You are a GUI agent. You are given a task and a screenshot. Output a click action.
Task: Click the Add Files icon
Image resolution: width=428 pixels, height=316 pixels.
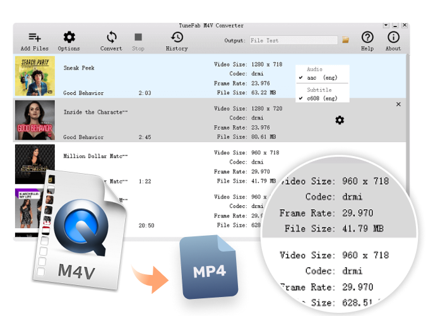[35, 37]
